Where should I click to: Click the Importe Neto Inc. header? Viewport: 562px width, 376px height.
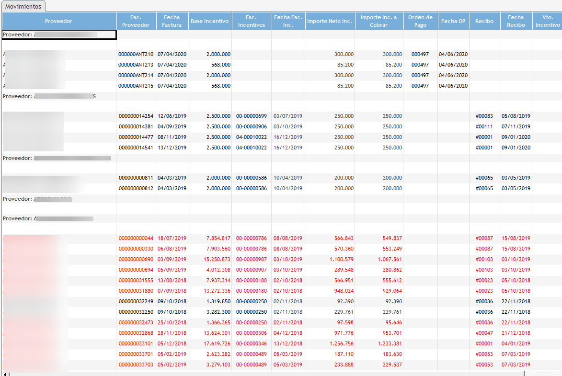point(330,21)
